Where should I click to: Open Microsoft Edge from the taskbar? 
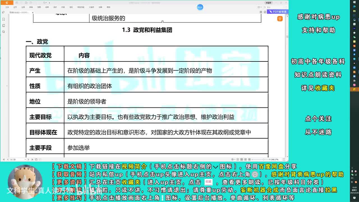tap(354, 6)
